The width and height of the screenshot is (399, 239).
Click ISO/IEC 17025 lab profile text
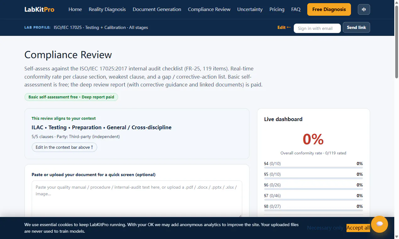coord(101,27)
